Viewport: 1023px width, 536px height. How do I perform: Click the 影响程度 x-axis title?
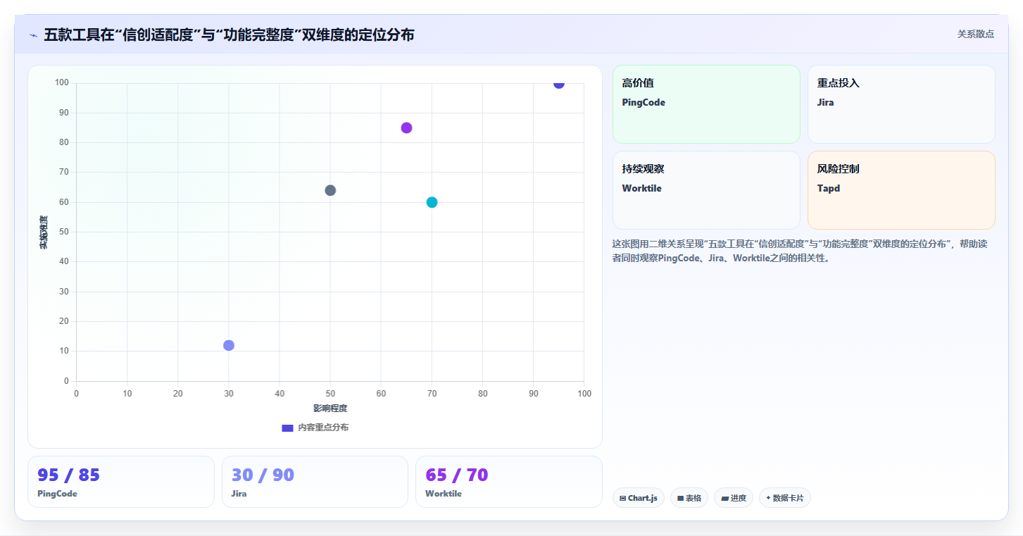(x=330, y=409)
